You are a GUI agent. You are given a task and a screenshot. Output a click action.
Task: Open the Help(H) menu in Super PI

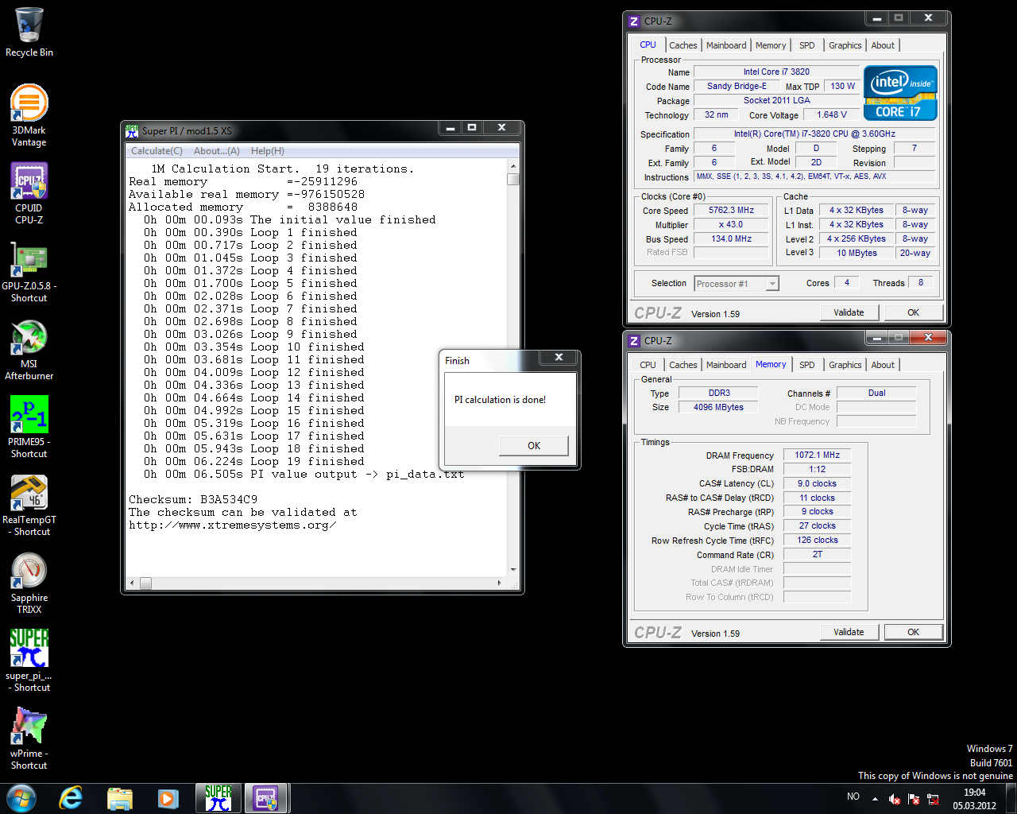pyautogui.click(x=267, y=151)
